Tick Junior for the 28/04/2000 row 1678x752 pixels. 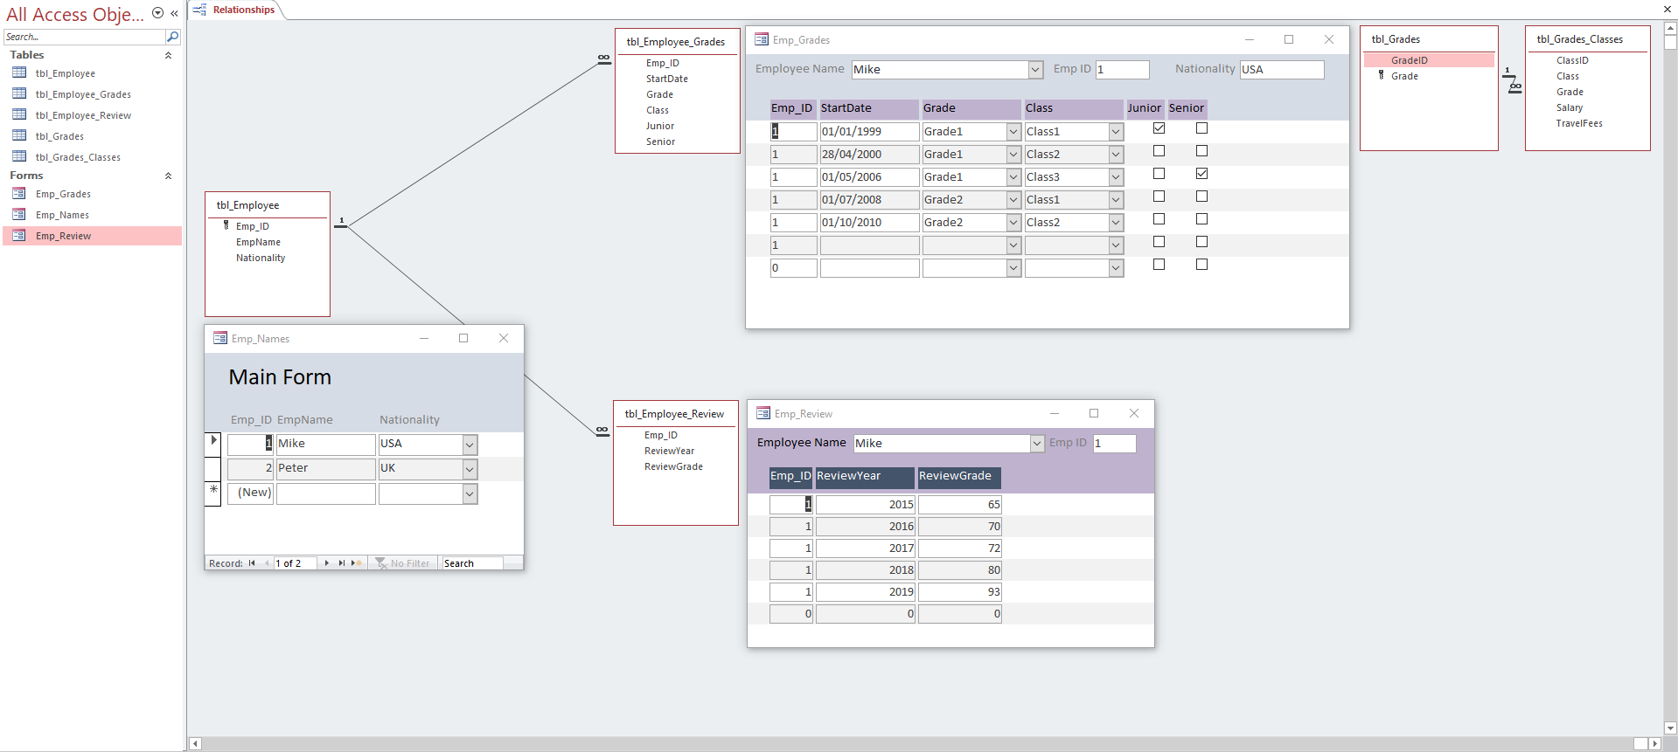(x=1159, y=151)
